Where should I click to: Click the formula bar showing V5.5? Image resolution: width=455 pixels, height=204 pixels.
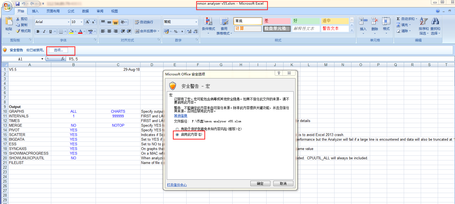tap(260, 59)
